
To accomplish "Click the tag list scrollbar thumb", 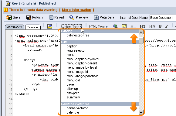I will pos(141,40).
